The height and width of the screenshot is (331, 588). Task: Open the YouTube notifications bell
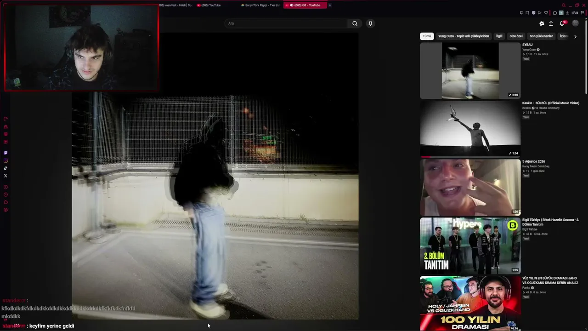point(562,23)
